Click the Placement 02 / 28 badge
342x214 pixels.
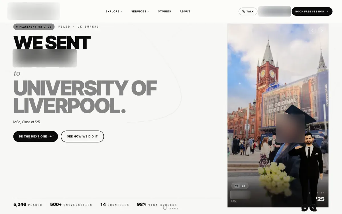pos(34,27)
